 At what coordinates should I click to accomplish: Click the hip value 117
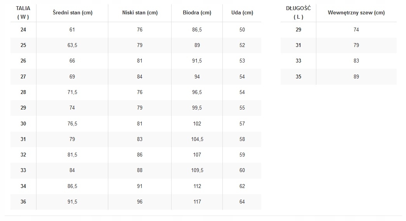click(197, 202)
